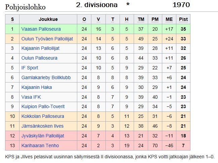Sort by the T draws column
Viewport: 218px width, 163px height.
(x=113, y=20)
